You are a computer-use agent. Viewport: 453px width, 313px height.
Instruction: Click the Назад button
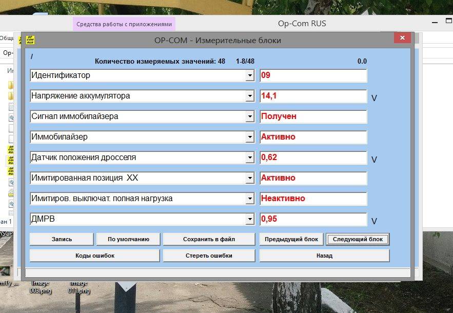(324, 256)
